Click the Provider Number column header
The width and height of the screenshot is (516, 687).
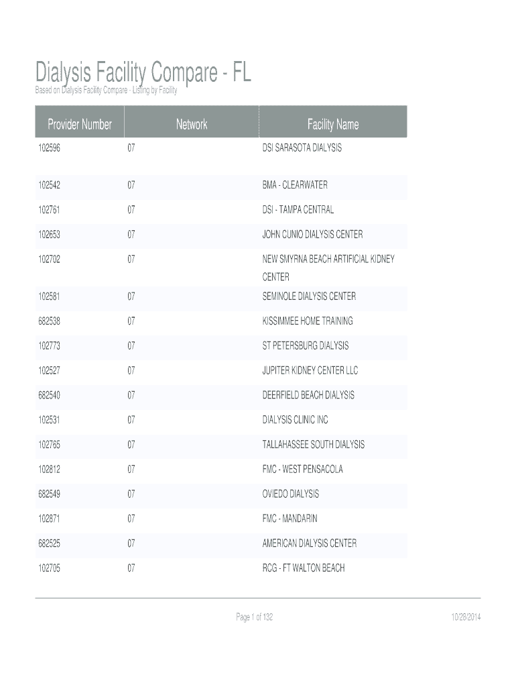click(80, 124)
